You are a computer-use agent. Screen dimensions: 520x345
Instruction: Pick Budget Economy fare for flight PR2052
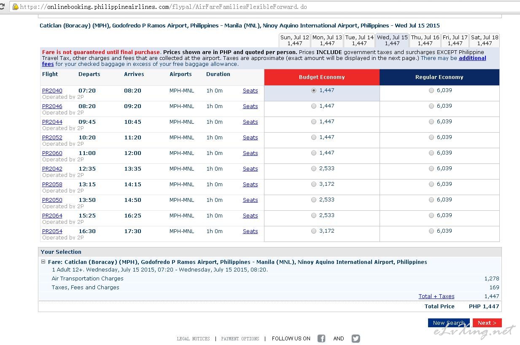pyautogui.click(x=314, y=137)
